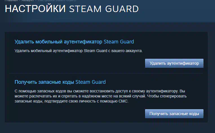Click the Удалить аутентификатор button
215x133 pixels.
click(x=174, y=63)
